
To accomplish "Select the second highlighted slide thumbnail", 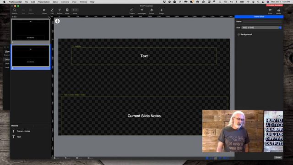I will click(31, 56).
